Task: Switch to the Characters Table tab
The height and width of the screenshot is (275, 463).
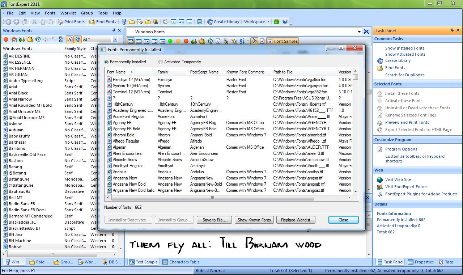Action: click(x=180, y=262)
